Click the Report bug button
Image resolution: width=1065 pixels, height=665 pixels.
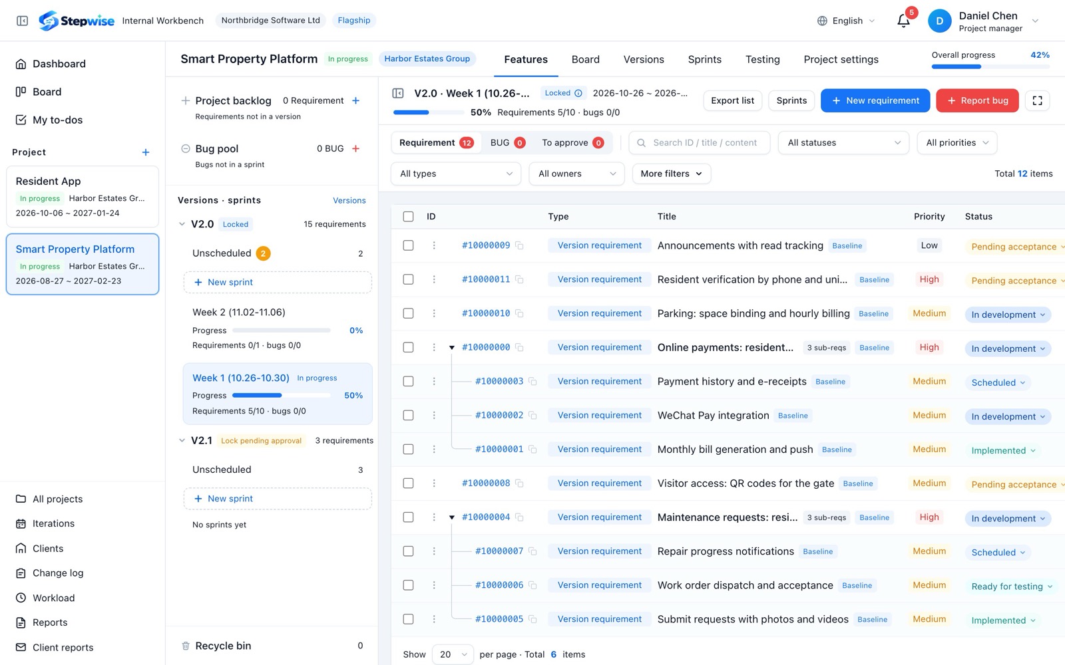tap(977, 100)
